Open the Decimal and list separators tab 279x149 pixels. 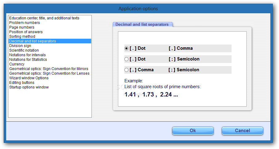142,25
